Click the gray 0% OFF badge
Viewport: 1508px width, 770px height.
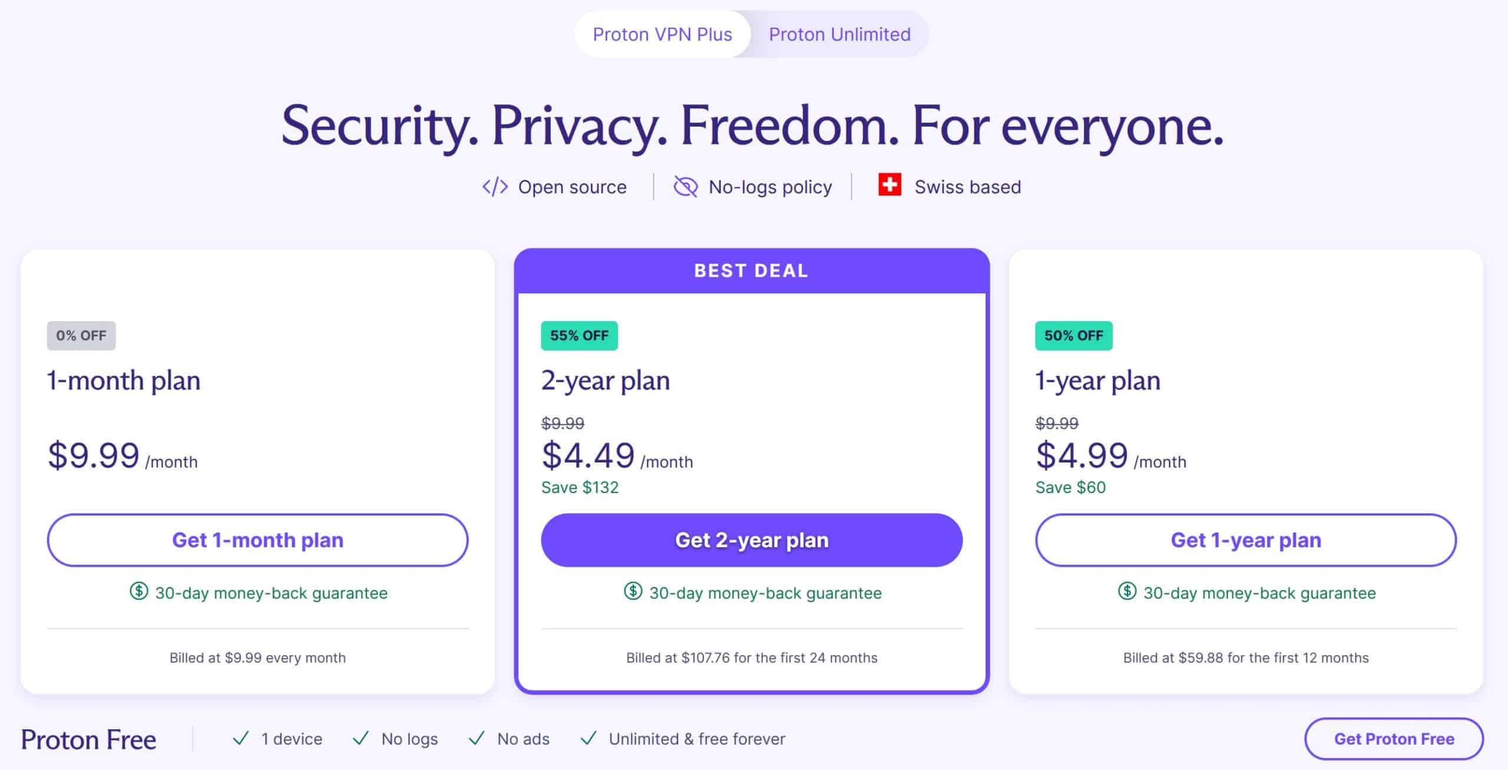click(81, 336)
